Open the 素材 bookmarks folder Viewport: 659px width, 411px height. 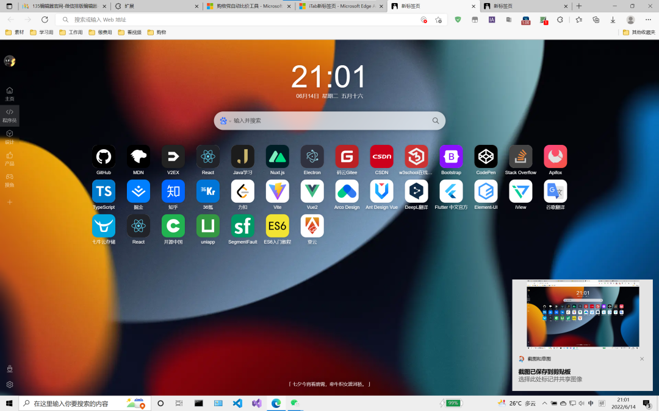point(15,32)
